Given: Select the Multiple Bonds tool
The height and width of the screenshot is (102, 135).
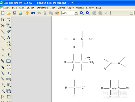Looking at the screenshot, I should coord(3,37).
